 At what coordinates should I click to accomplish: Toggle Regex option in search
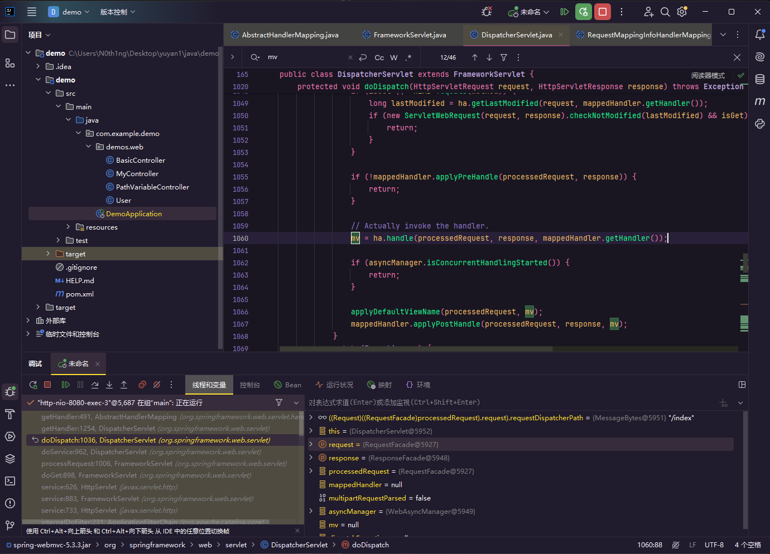click(x=408, y=57)
